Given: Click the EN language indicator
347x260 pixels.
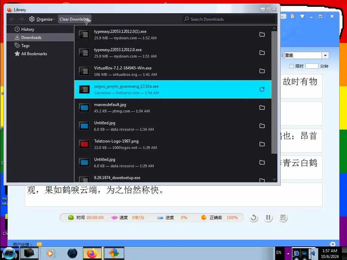Looking at the screenshot, I should click(279, 253).
